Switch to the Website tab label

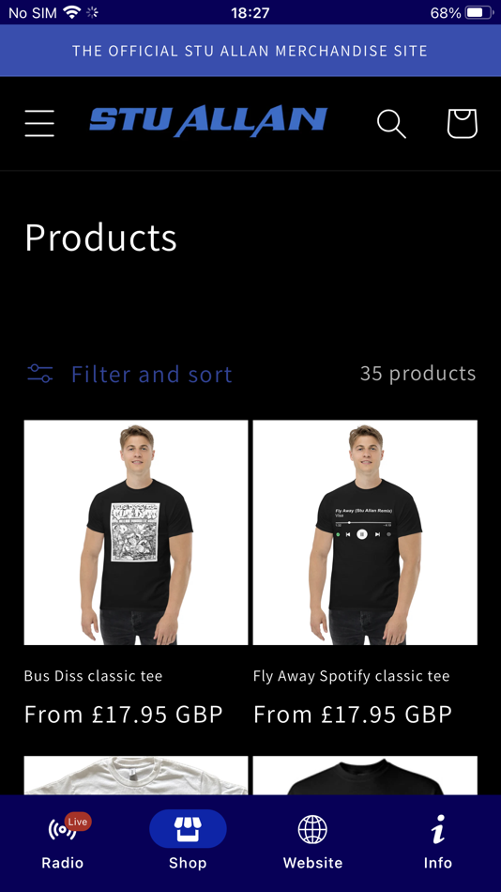312,863
